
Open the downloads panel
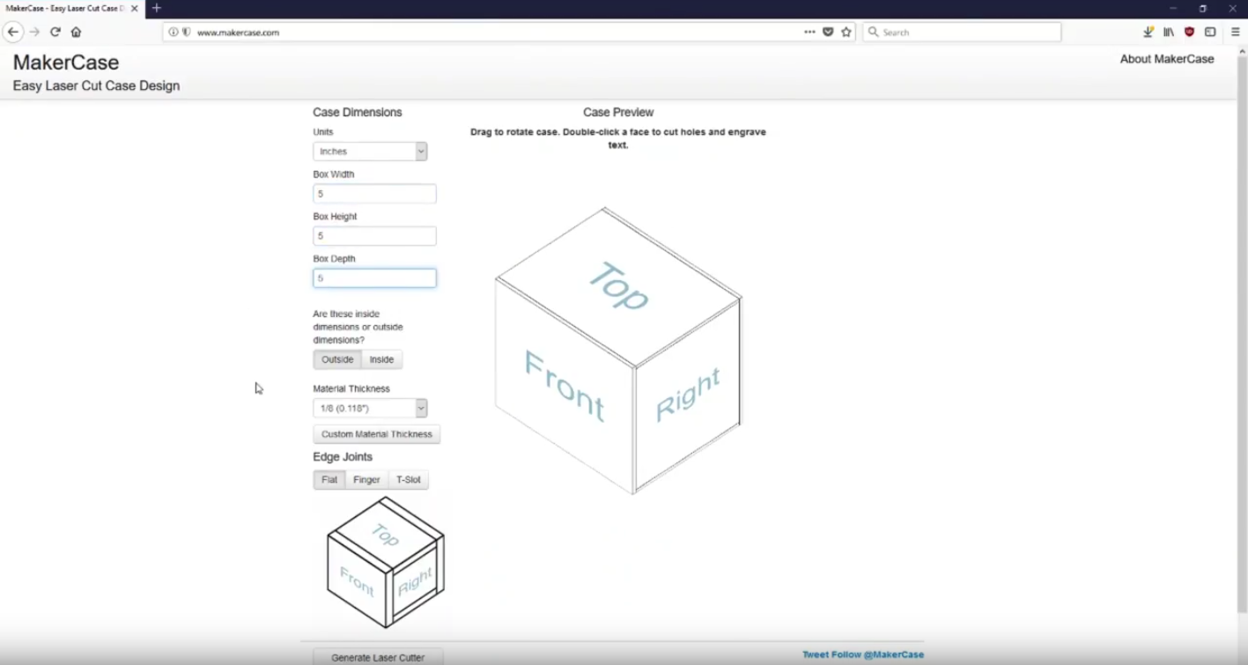[1148, 32]
